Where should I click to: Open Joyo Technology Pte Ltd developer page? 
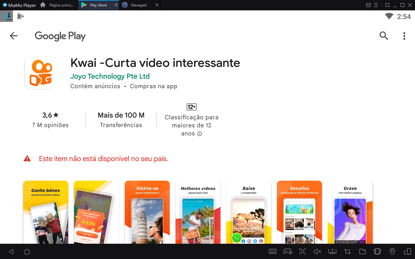[x=110, y=76]
